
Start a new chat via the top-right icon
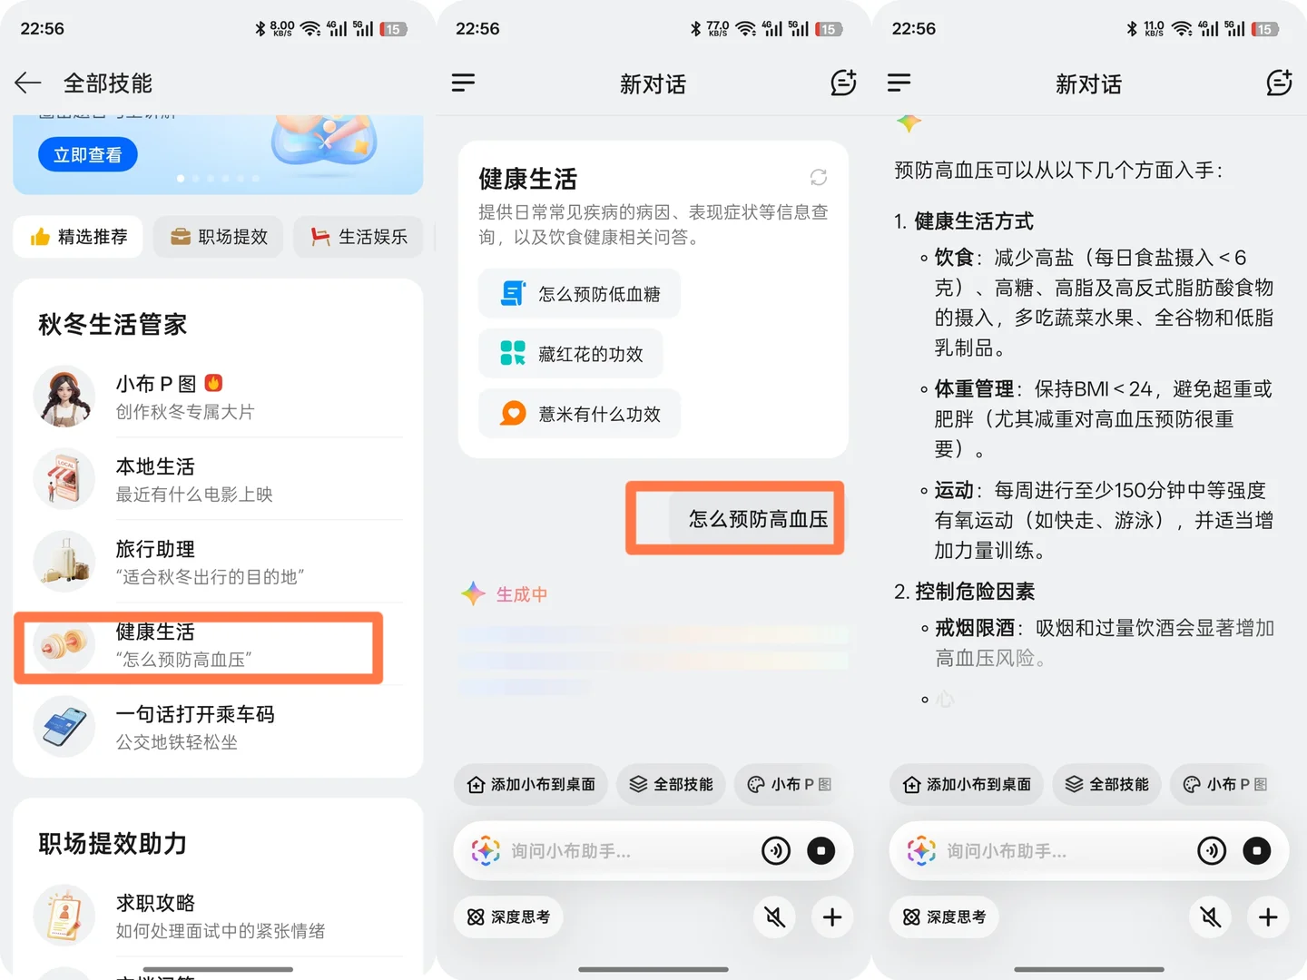[843, 83]
